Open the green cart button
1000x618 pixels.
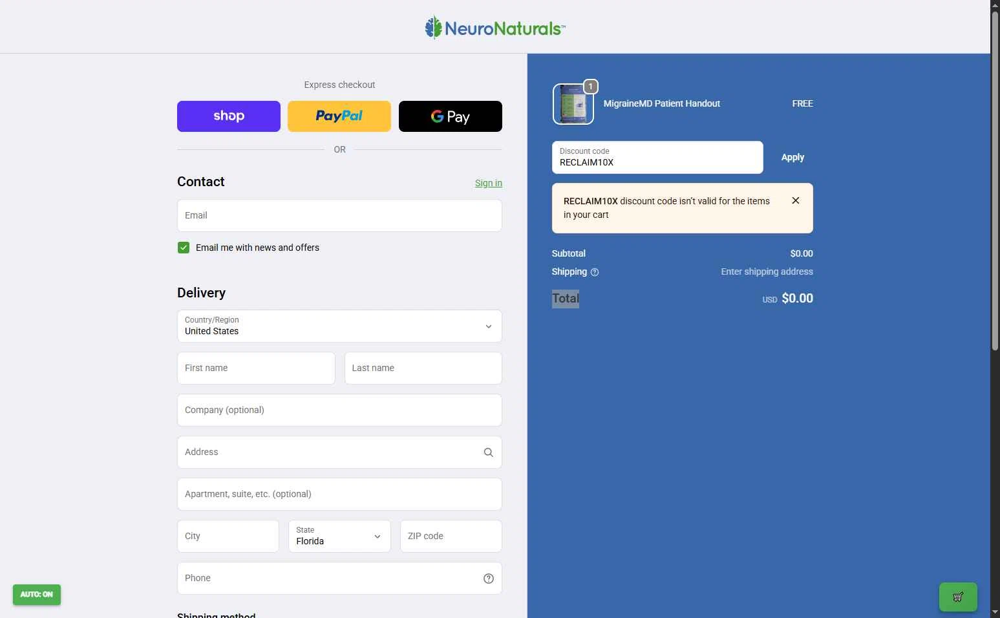click(x=958, y=597)
